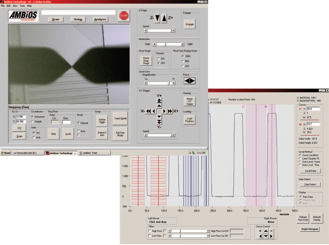Click the Illumination Dark-Light slider thumb
329x245 pixels.
tap(166, 44)
